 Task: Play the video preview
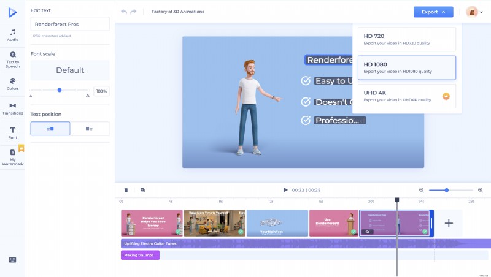285,190
